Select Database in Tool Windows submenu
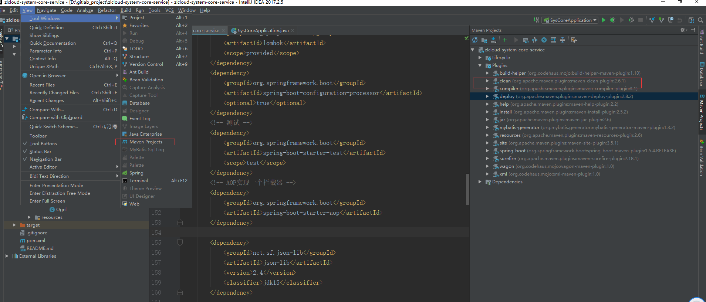Image resolution: width=706 pixels, height=302 pixels. [x=156, y=103]
